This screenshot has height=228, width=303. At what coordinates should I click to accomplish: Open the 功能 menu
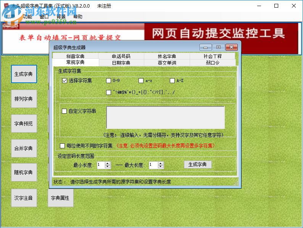point(27,17)
